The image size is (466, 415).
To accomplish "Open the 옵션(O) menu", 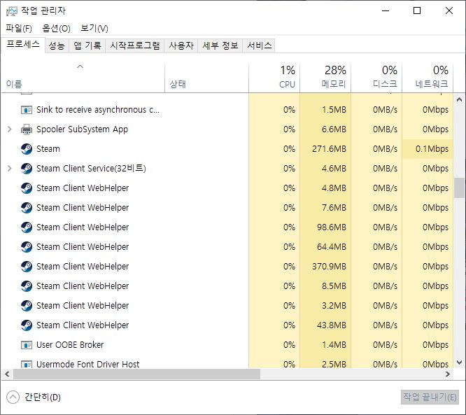I will (x=56, y=29).
